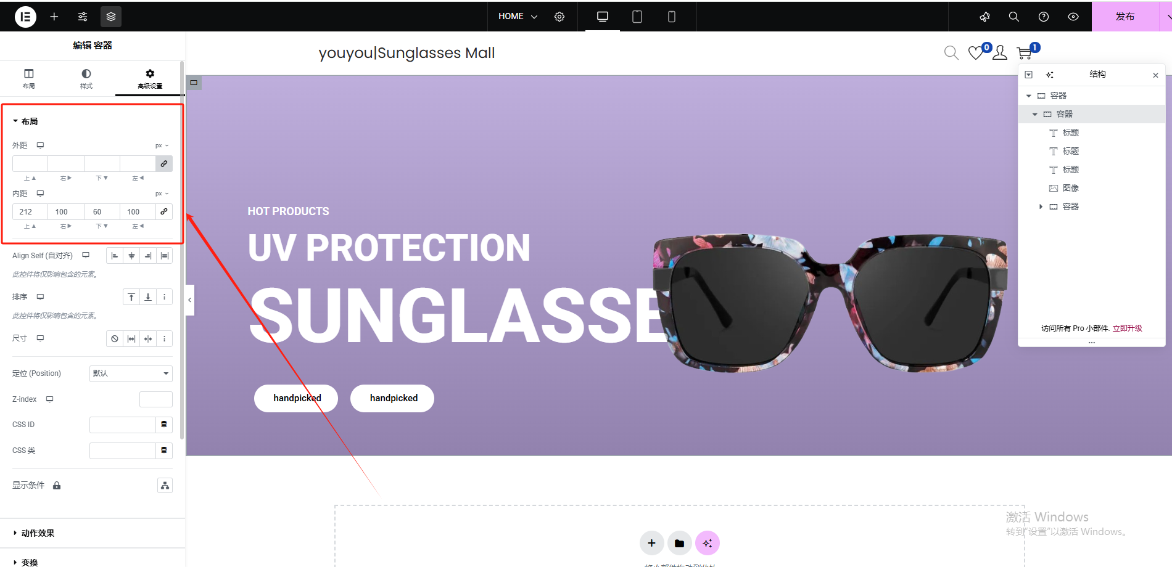The image size is (1172, 567).
Task: Open the Position dropdown showing 默认
Action: (x=131, y=373)
